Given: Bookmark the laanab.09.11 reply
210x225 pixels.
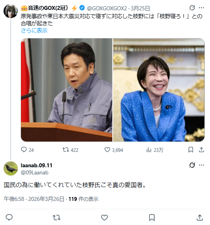Looking at the screenshot, I should click(x=152, y=217).
